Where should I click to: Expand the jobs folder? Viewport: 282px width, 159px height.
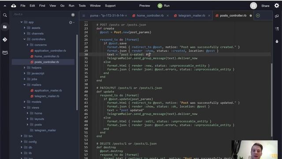point(25,79)
